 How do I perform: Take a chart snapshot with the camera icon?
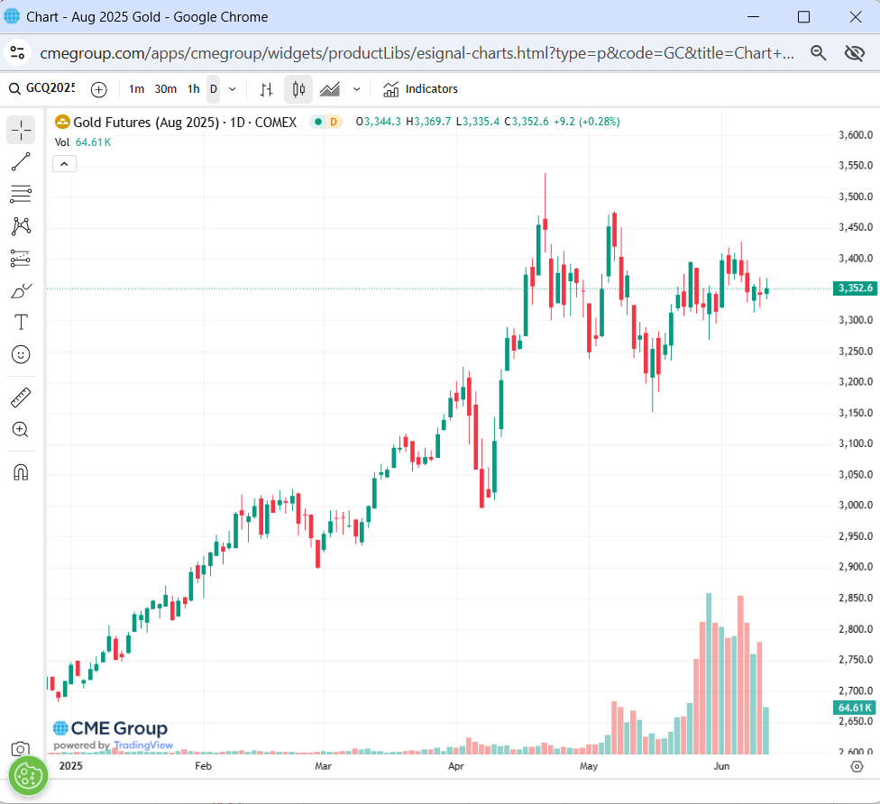pyautogui.click(x=21, y=748)
